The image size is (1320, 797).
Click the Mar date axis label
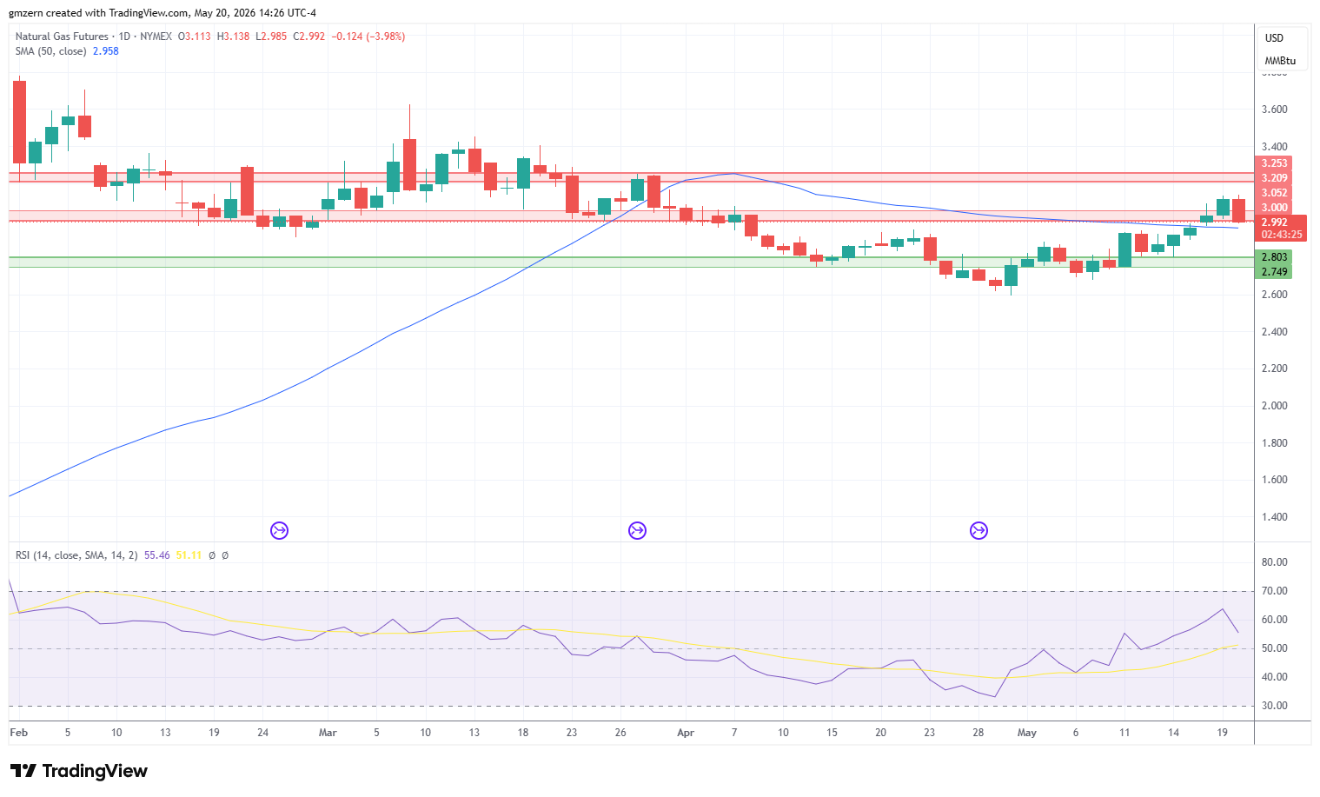[328, 733]
